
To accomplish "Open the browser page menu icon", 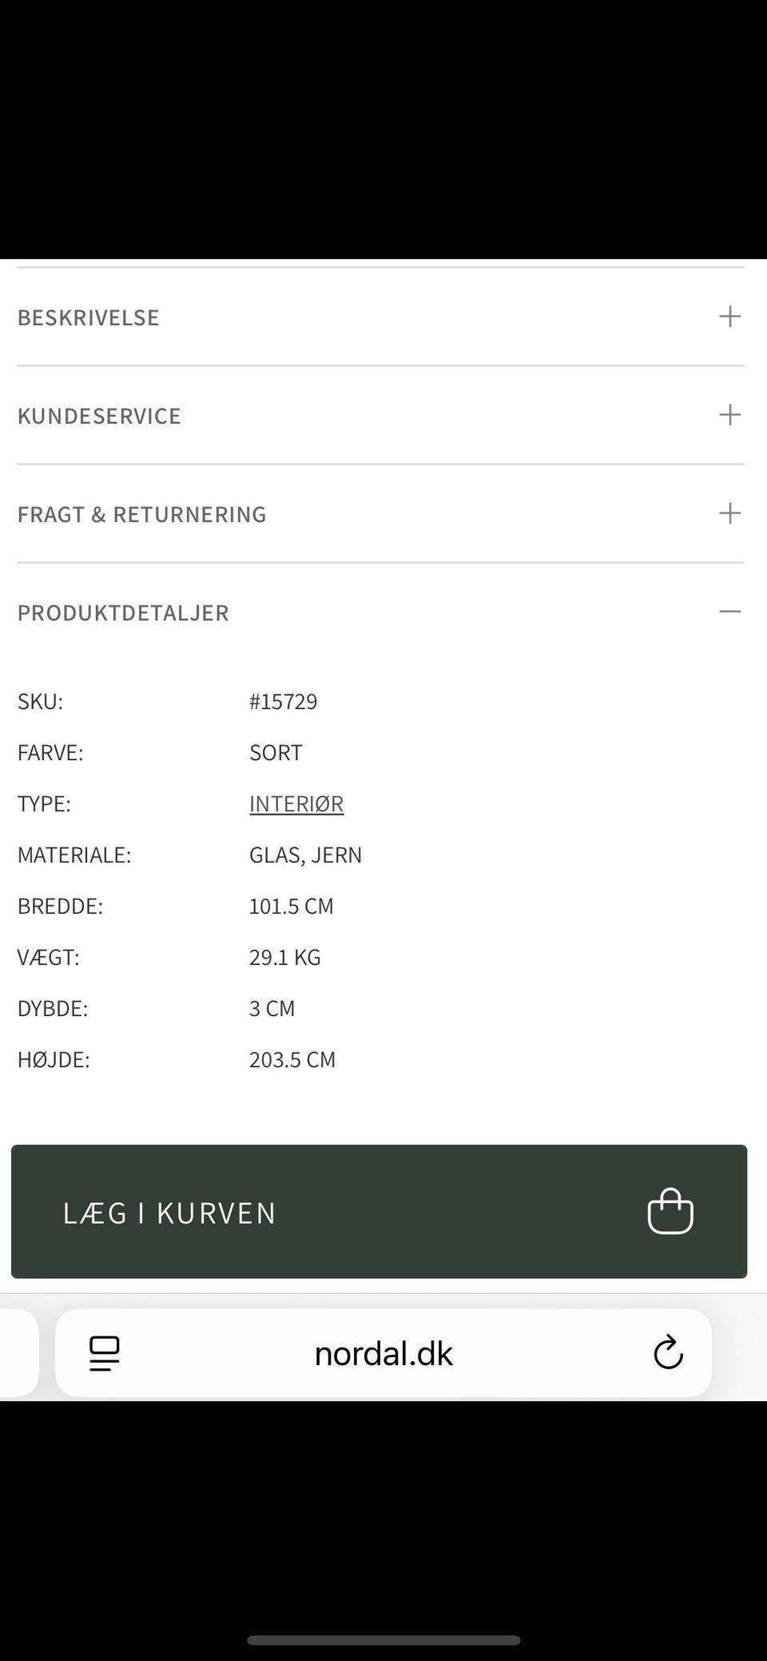I will (x=105, y=1353).
